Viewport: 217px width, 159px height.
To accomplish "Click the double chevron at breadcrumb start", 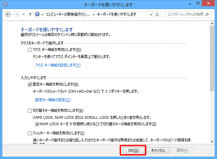I will 43,14.
